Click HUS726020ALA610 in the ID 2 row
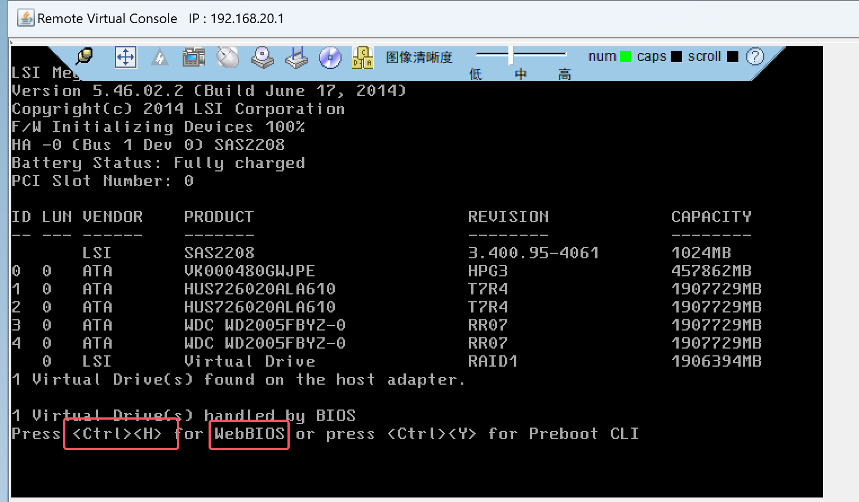 pos(260,307)
